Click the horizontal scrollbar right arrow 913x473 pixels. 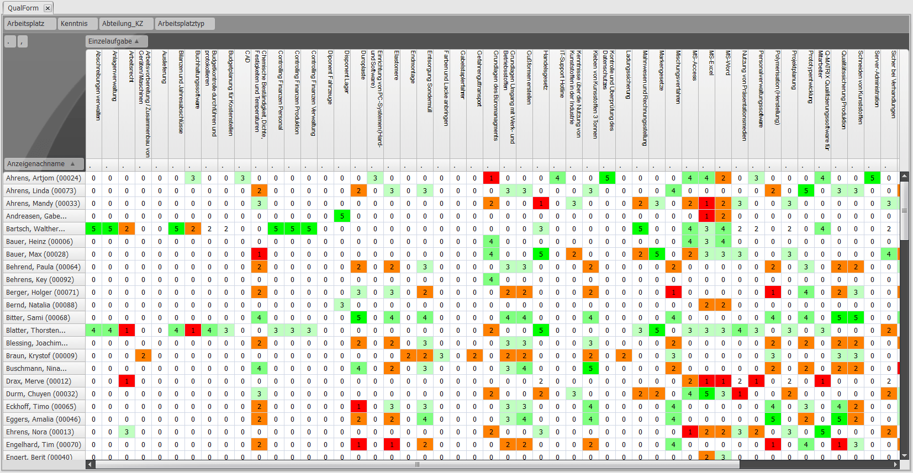coord(895,465)
